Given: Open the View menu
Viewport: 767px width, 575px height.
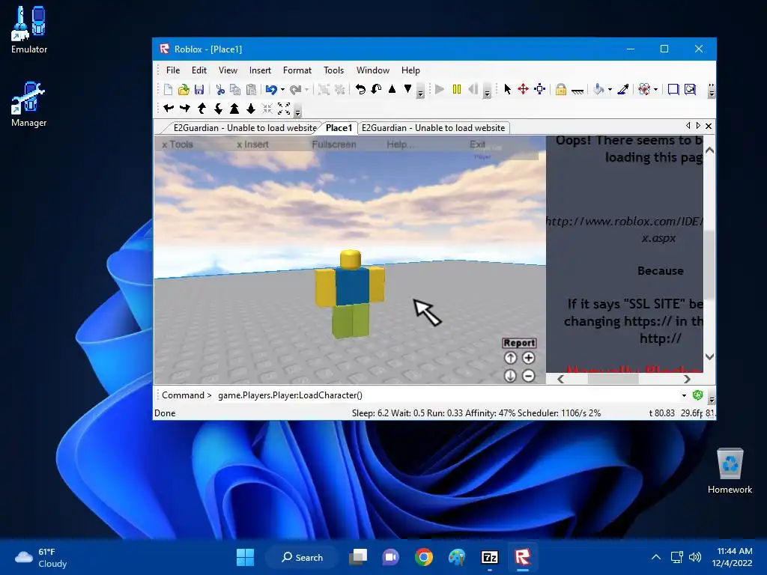Looking at the screenshot, I should 228,70.
